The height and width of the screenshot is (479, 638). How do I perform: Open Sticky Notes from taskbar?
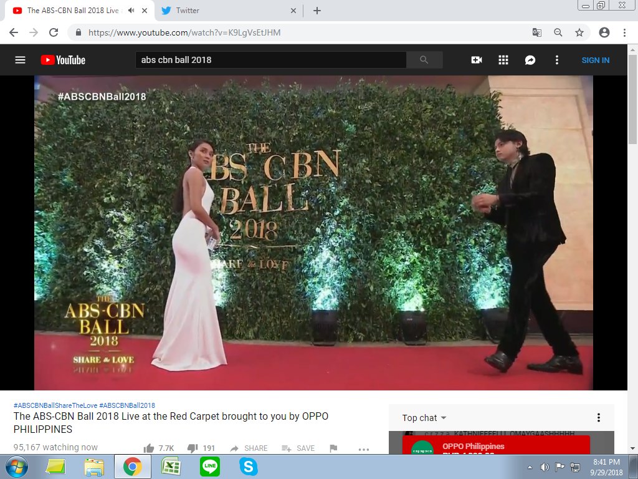click(55, 467)
